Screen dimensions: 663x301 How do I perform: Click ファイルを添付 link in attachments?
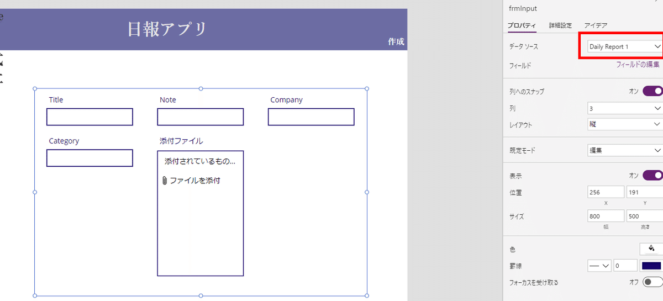[195, 181]
